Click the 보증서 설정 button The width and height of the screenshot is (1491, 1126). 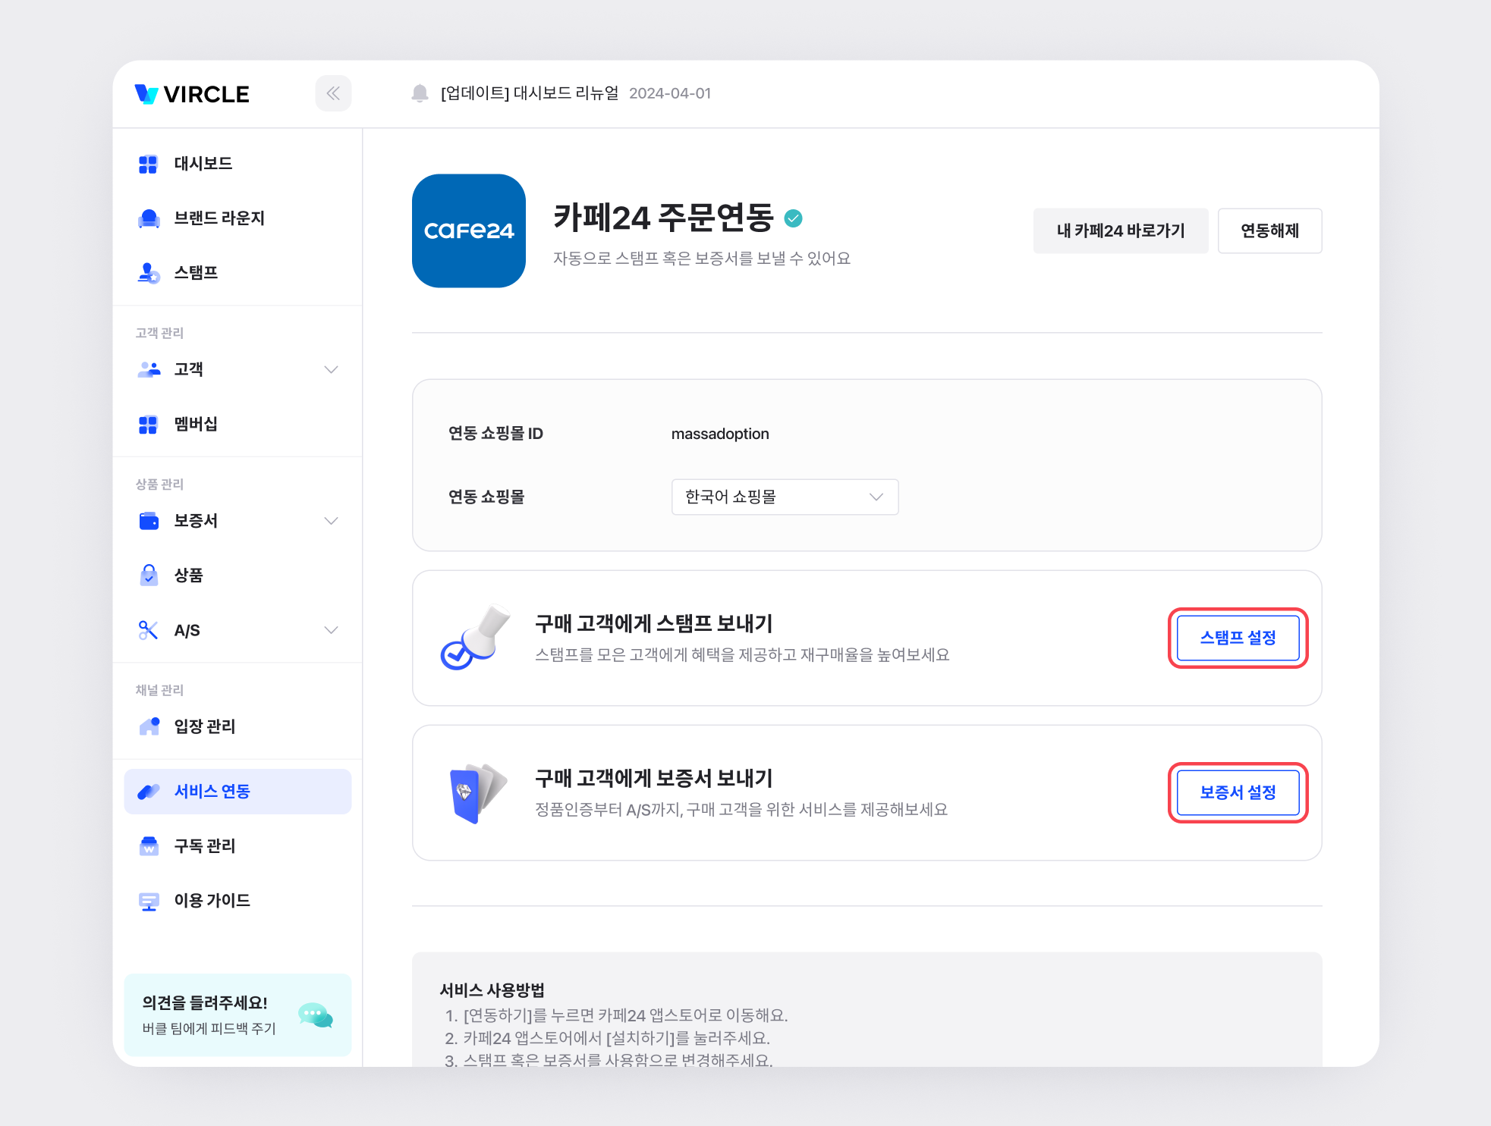pos(1238,792)
